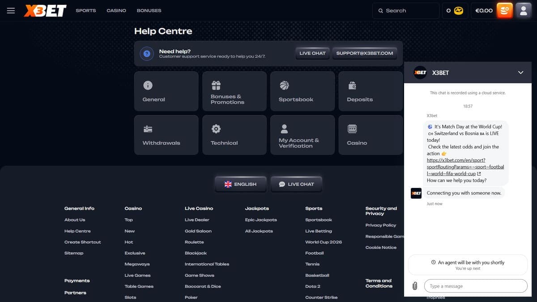Open the orange coins deposit icon
Viewport: 537px width, 302px height.
click(x=504, y=10)
